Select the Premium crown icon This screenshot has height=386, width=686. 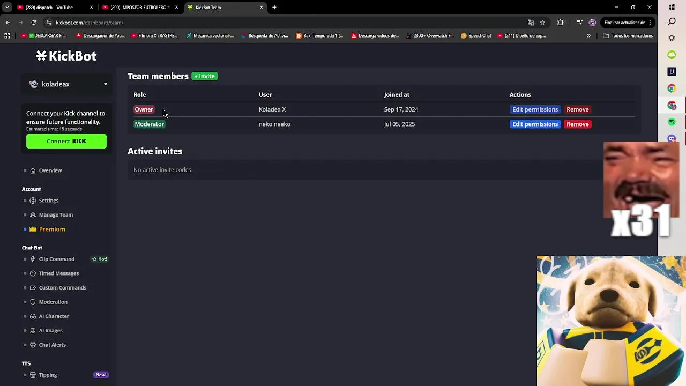[x=33, y=229]
